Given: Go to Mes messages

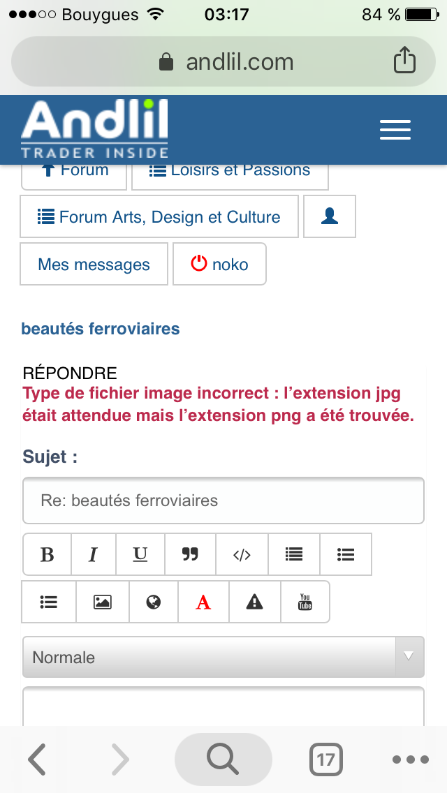Looking at the screenshot, I should tap(94, 265).
